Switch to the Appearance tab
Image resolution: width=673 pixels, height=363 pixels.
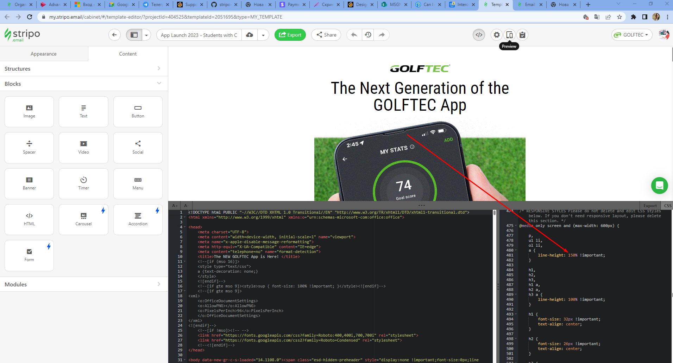(44, 54)
